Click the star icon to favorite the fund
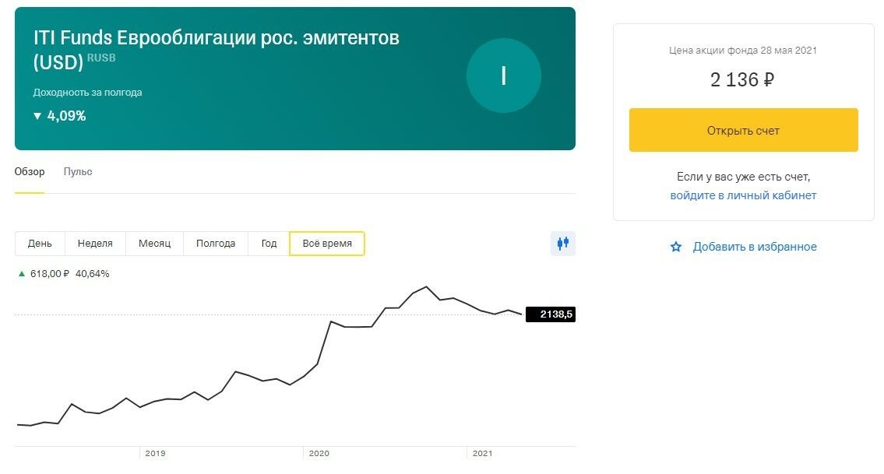The height and width of the screenshot is (474, 884). tap(676, 247)
